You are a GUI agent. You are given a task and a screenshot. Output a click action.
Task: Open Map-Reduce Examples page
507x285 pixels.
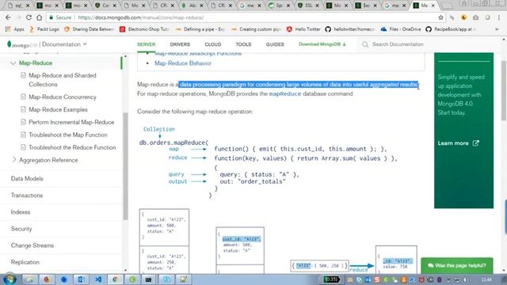[x=58, y=109]
